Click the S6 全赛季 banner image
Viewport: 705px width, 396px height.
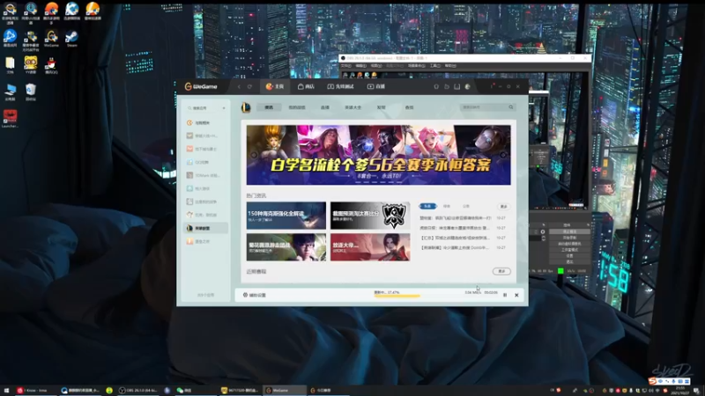(378, 155)
